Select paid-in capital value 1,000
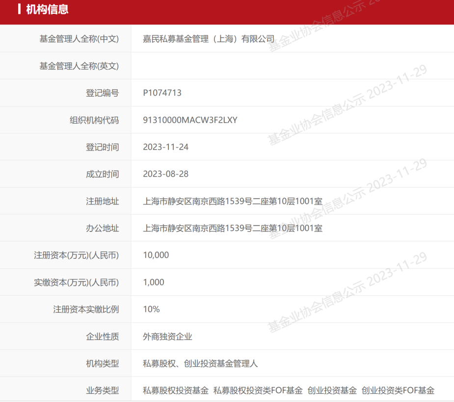This screenshot has width=454, height=402. 154,282
